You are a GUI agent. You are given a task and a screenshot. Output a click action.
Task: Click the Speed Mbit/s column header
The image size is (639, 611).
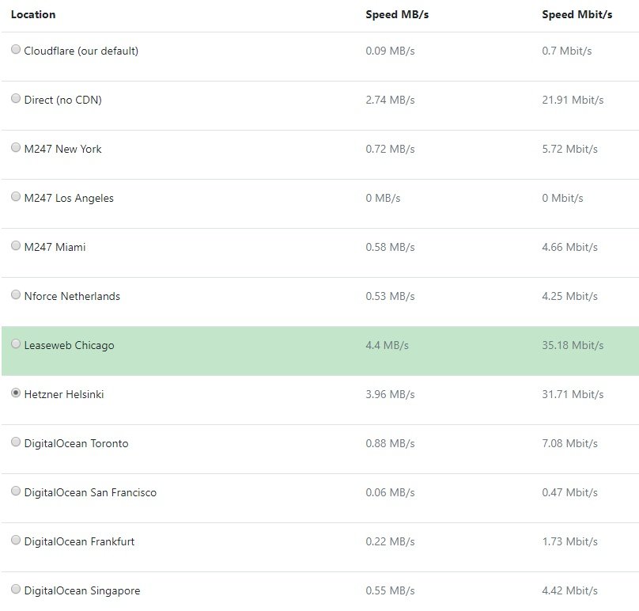click(577, 15)
